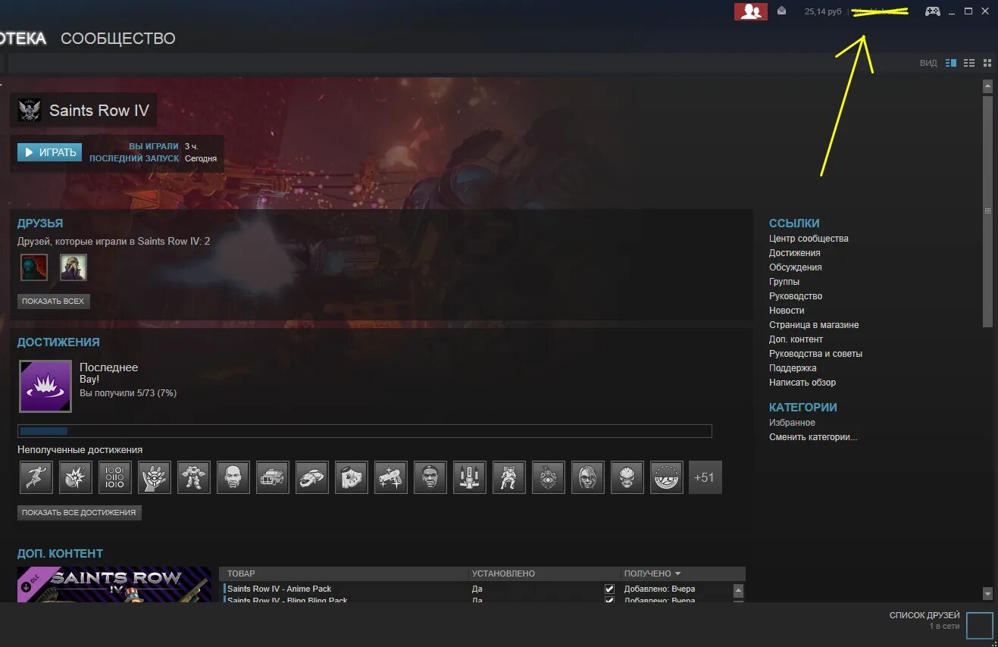Open the Написать обзор link
The image size is (998, 647).
pyautogui.click(x=802, y=383)
